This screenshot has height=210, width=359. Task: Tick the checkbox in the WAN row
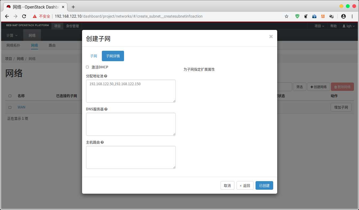tap(10, 107)
